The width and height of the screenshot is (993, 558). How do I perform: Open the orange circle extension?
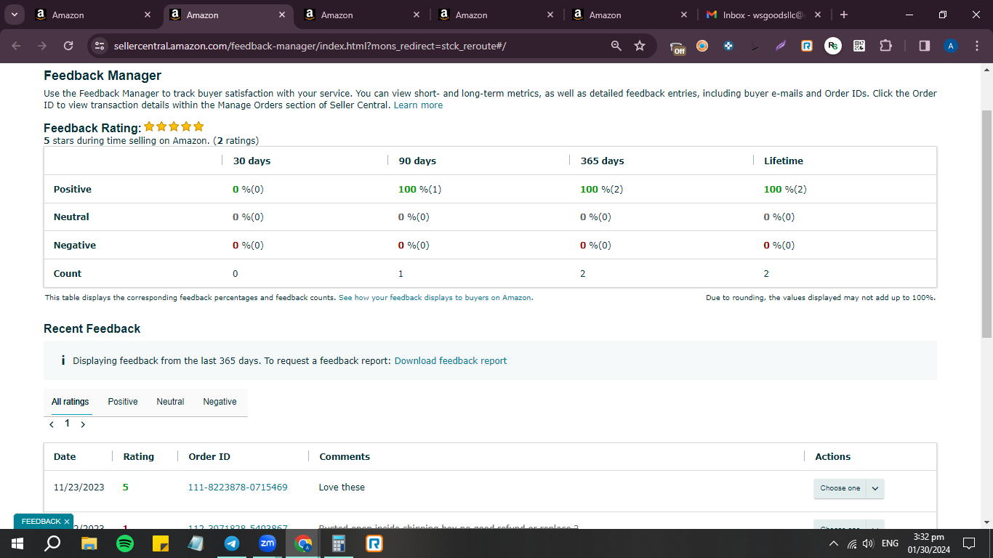(x=702, y=46)
